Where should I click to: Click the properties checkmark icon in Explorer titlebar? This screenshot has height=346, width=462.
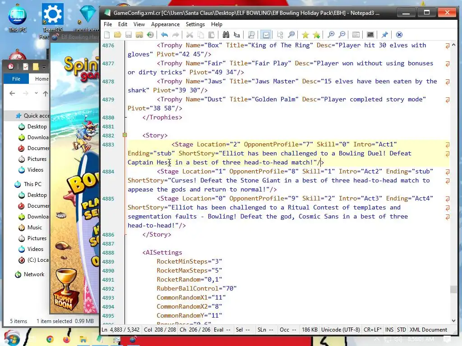click(26, 67)
